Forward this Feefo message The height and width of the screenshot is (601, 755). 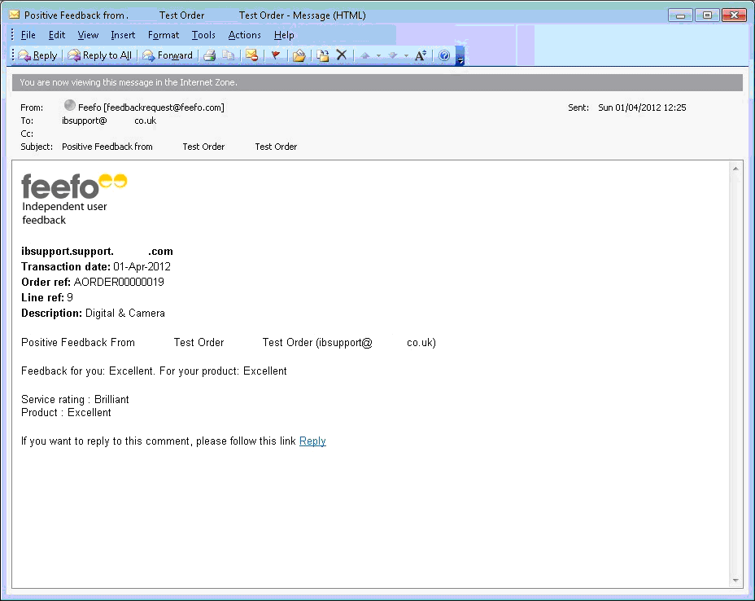(x=168, y=55)
